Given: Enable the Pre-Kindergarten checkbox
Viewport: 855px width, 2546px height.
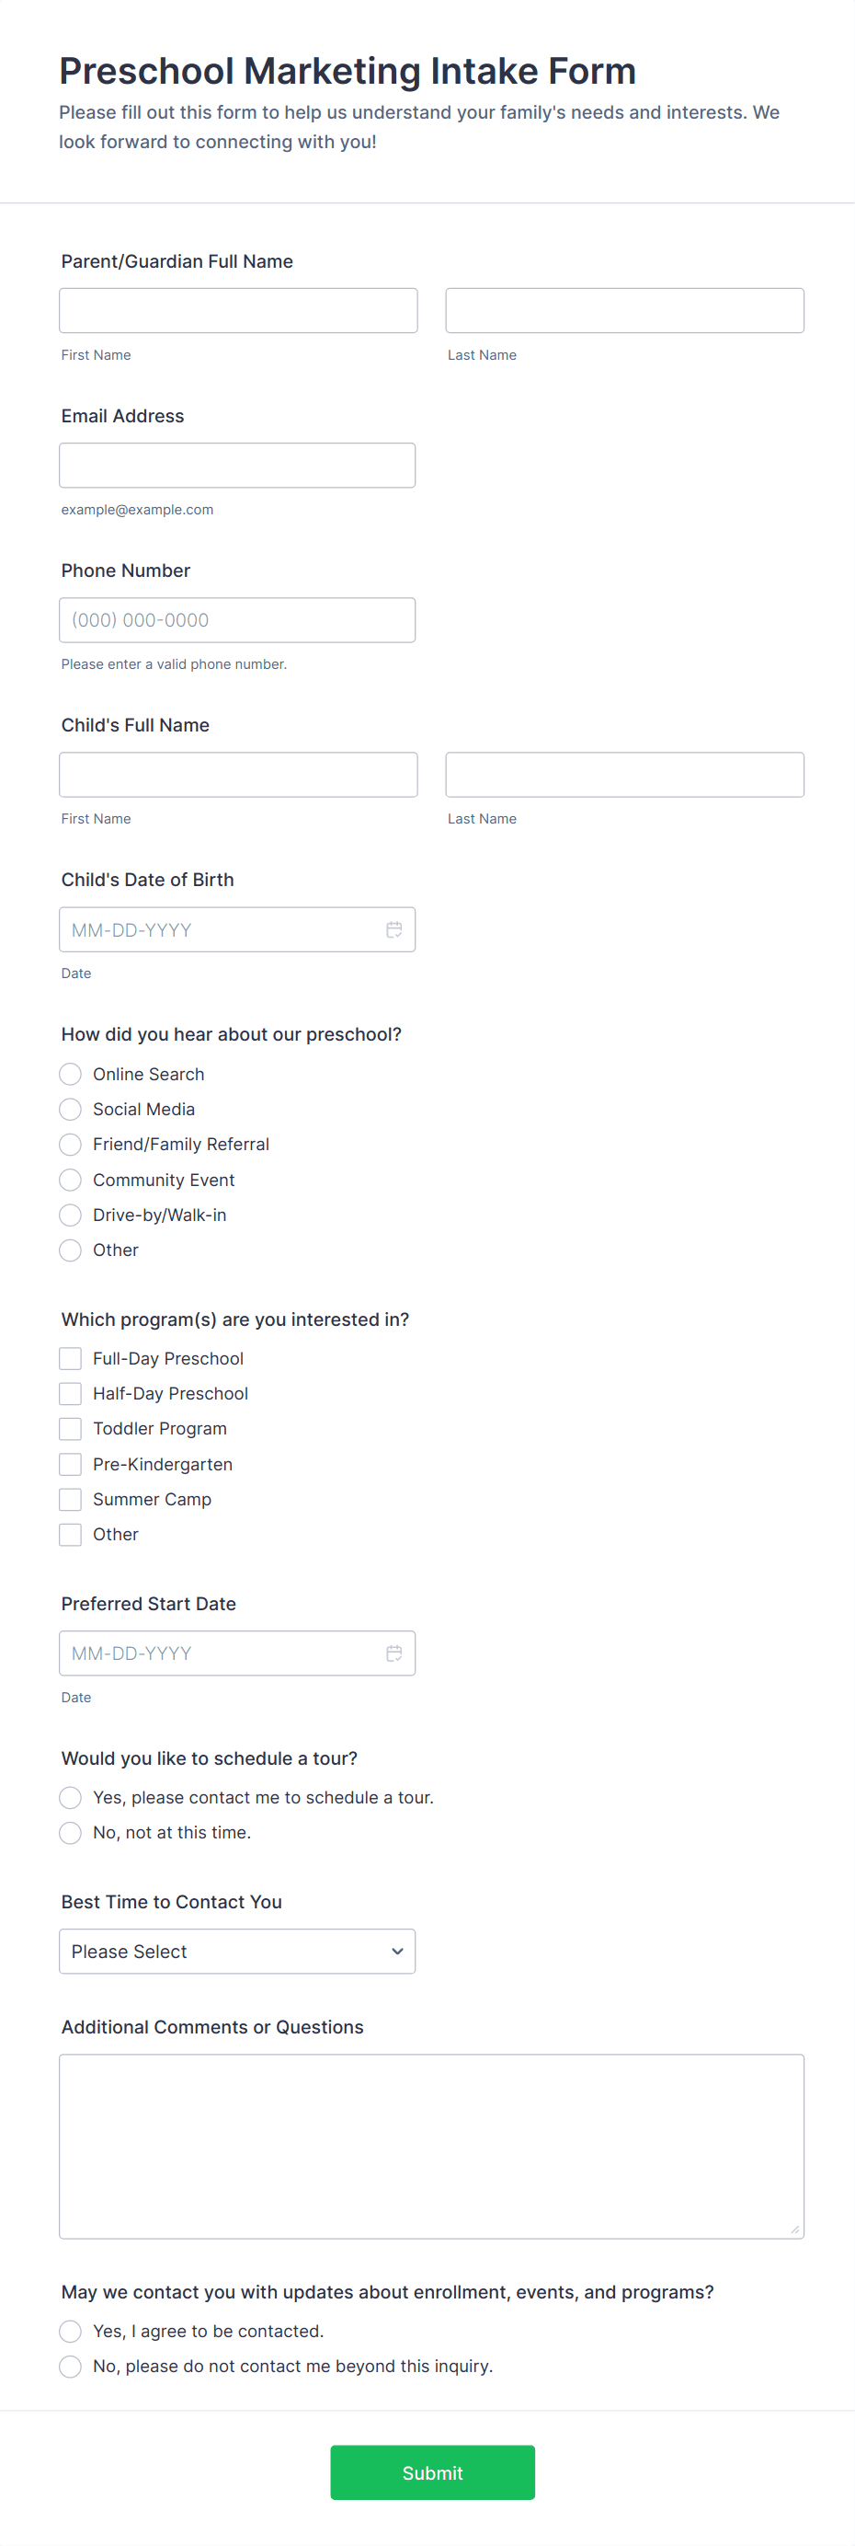Looking at the screenshot, I should tap(70, 1464).
